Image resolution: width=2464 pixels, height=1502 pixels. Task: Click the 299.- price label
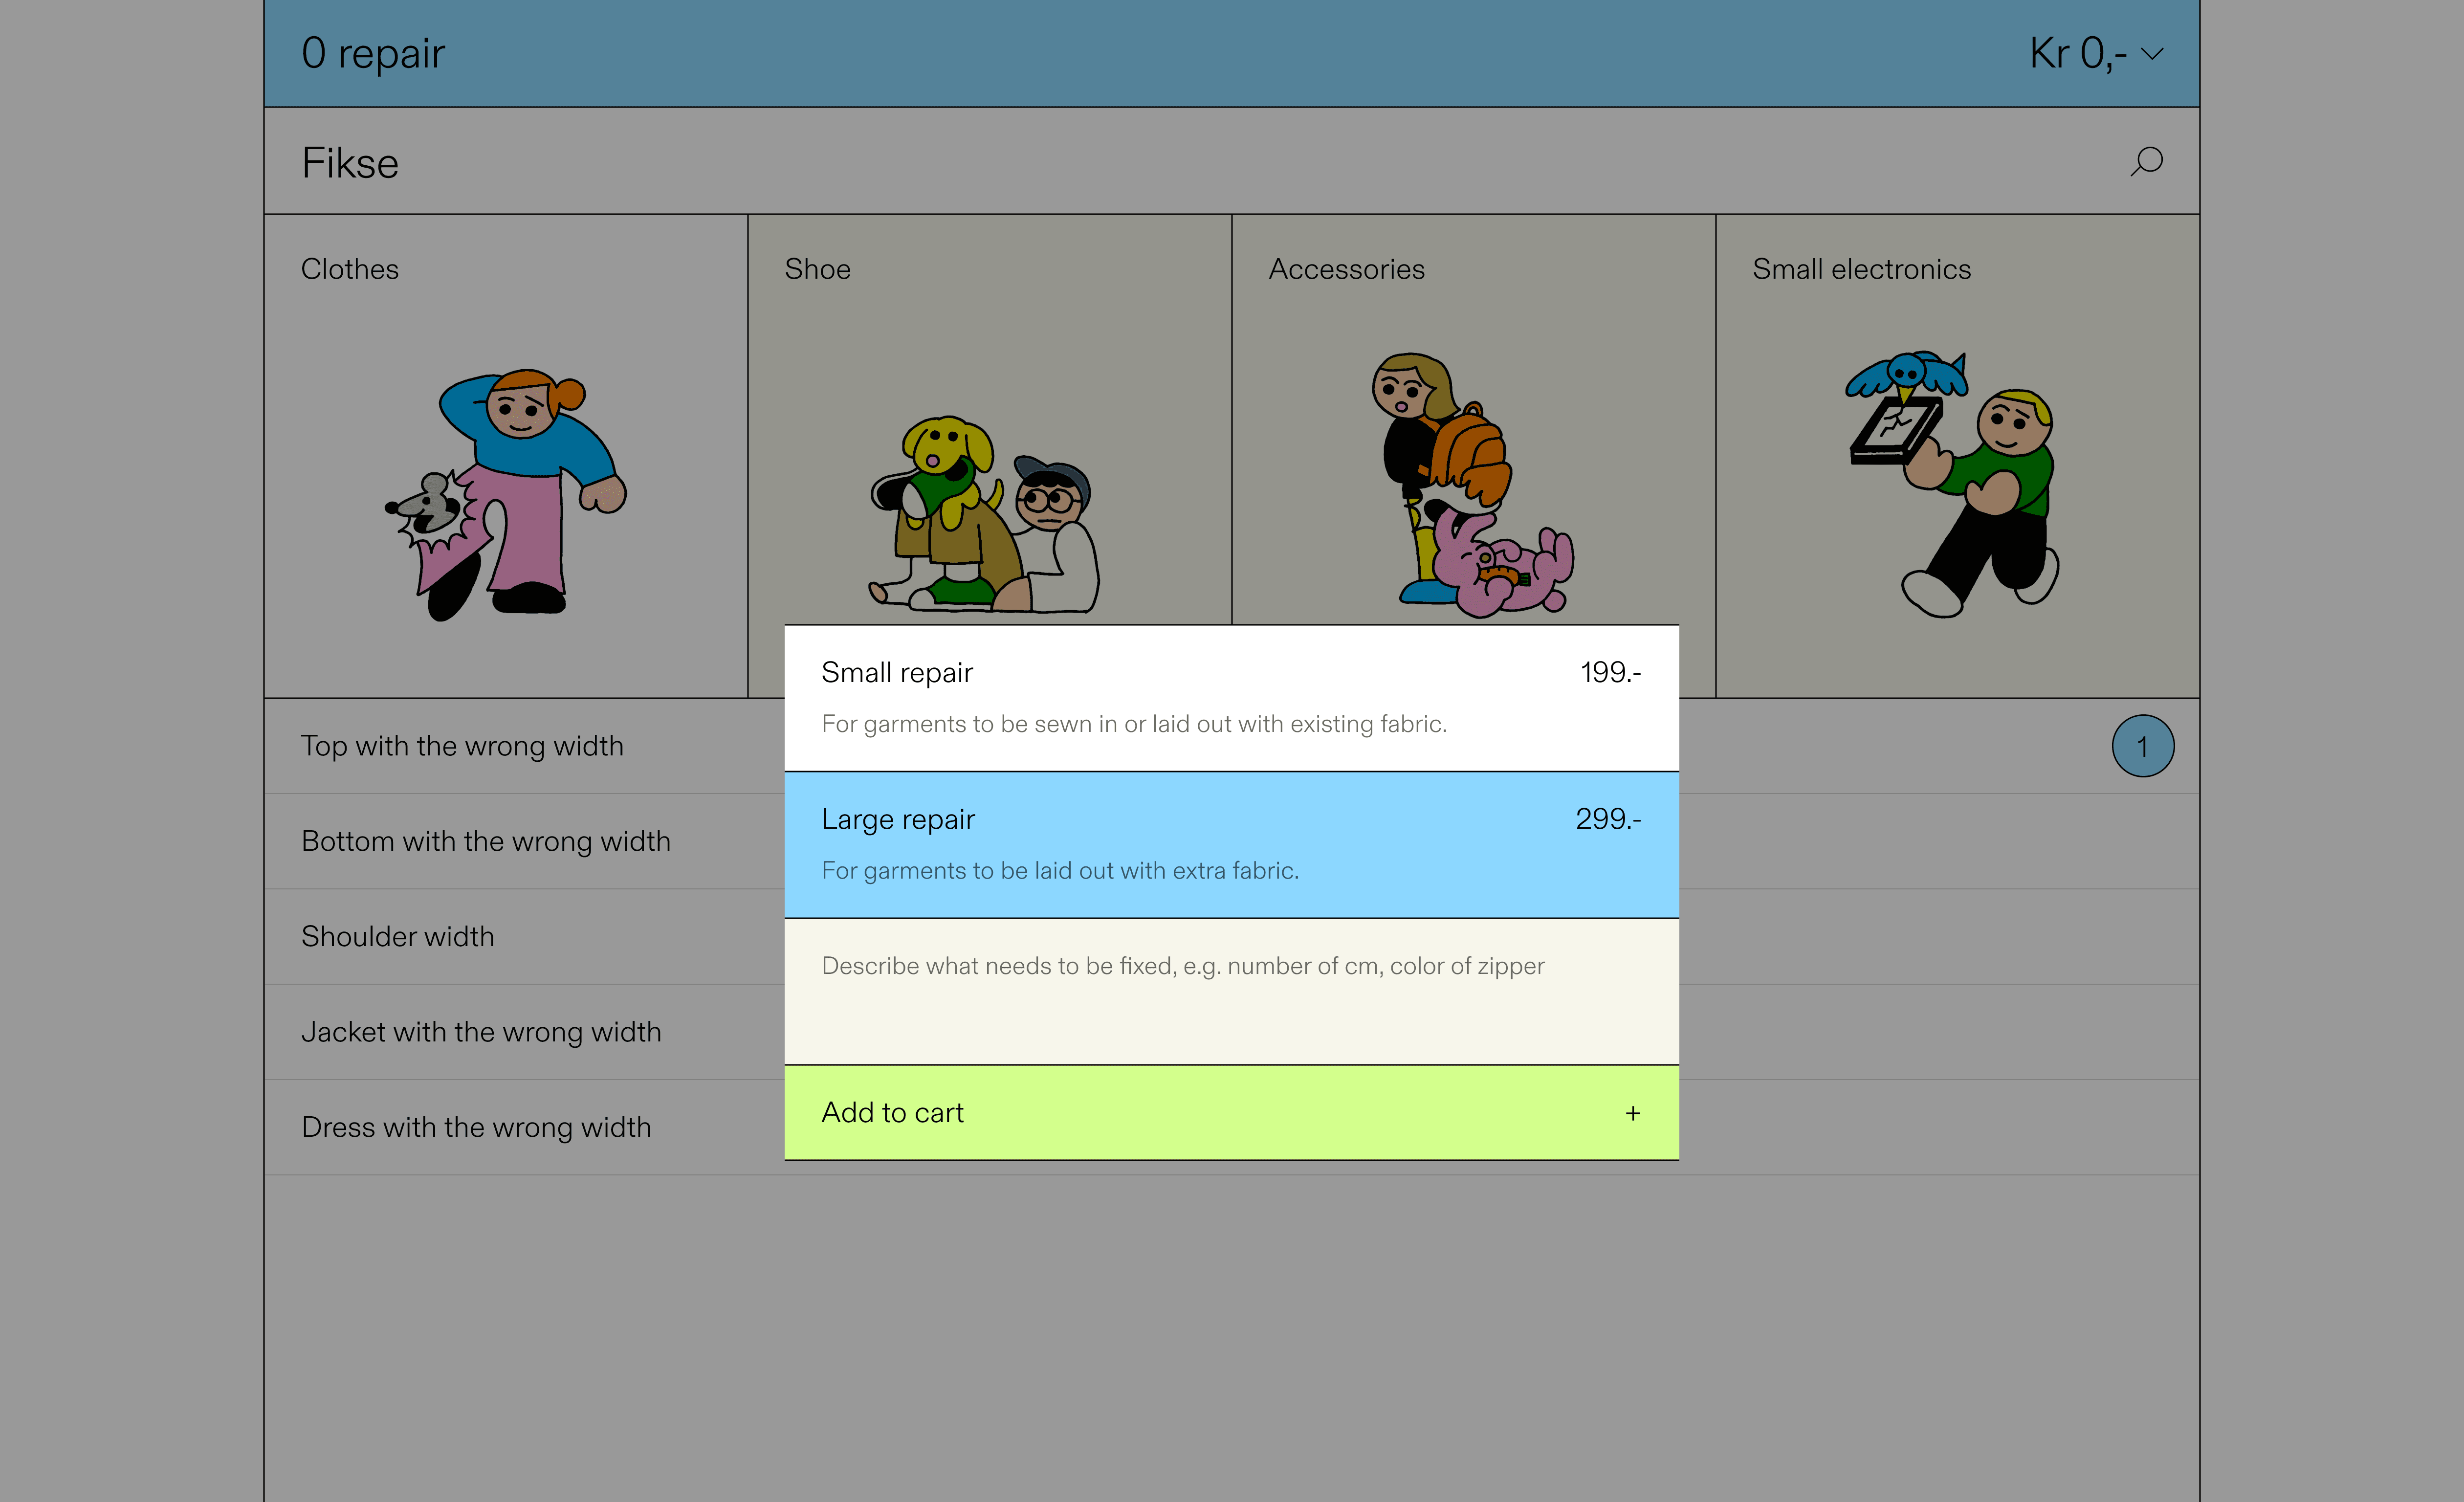click(x=1607, y=819)
